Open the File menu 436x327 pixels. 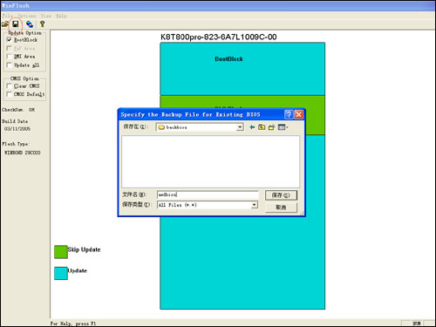[8, 16]
